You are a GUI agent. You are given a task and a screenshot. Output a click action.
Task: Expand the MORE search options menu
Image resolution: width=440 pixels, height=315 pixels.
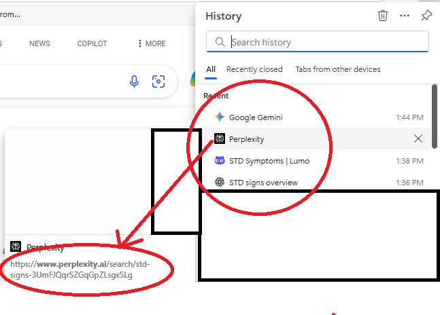click(x=152, y=43)
